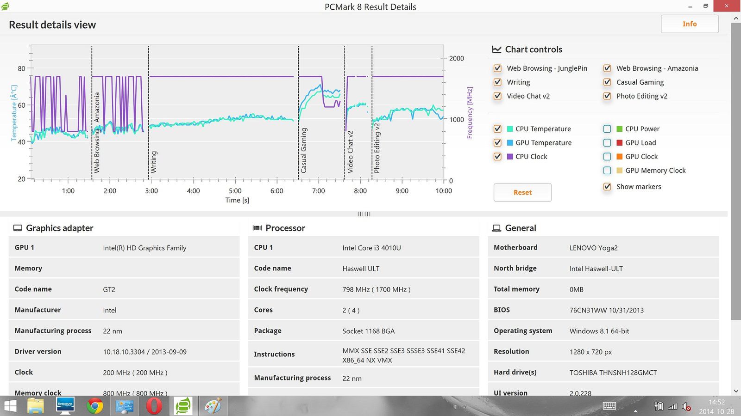Viewport: 741px width, 416px height.
Task: Enable the CPU Power series
Action: click(607, 129)
